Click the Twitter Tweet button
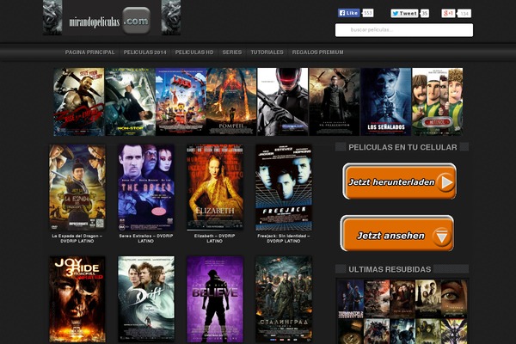This screenshot has width=516, height=344. click(x=404, y=13)
